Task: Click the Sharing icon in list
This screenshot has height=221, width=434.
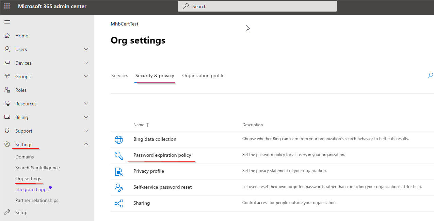Action: tap(119, 203)
